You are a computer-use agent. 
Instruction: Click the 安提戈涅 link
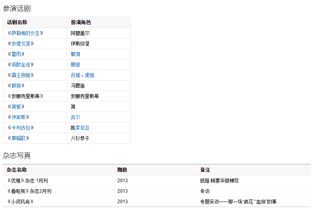point(23,44)
